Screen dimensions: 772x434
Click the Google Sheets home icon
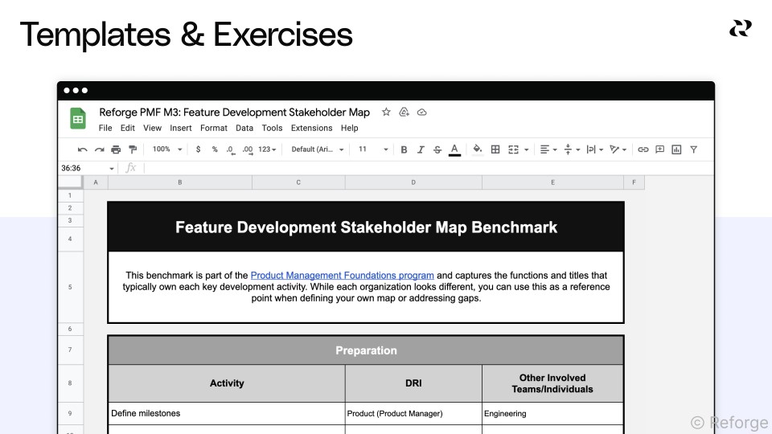tap(78, 119)
